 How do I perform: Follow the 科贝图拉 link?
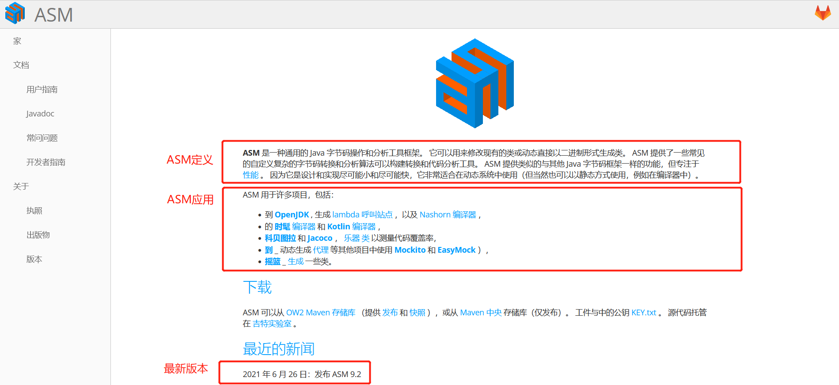pos(280,238)
